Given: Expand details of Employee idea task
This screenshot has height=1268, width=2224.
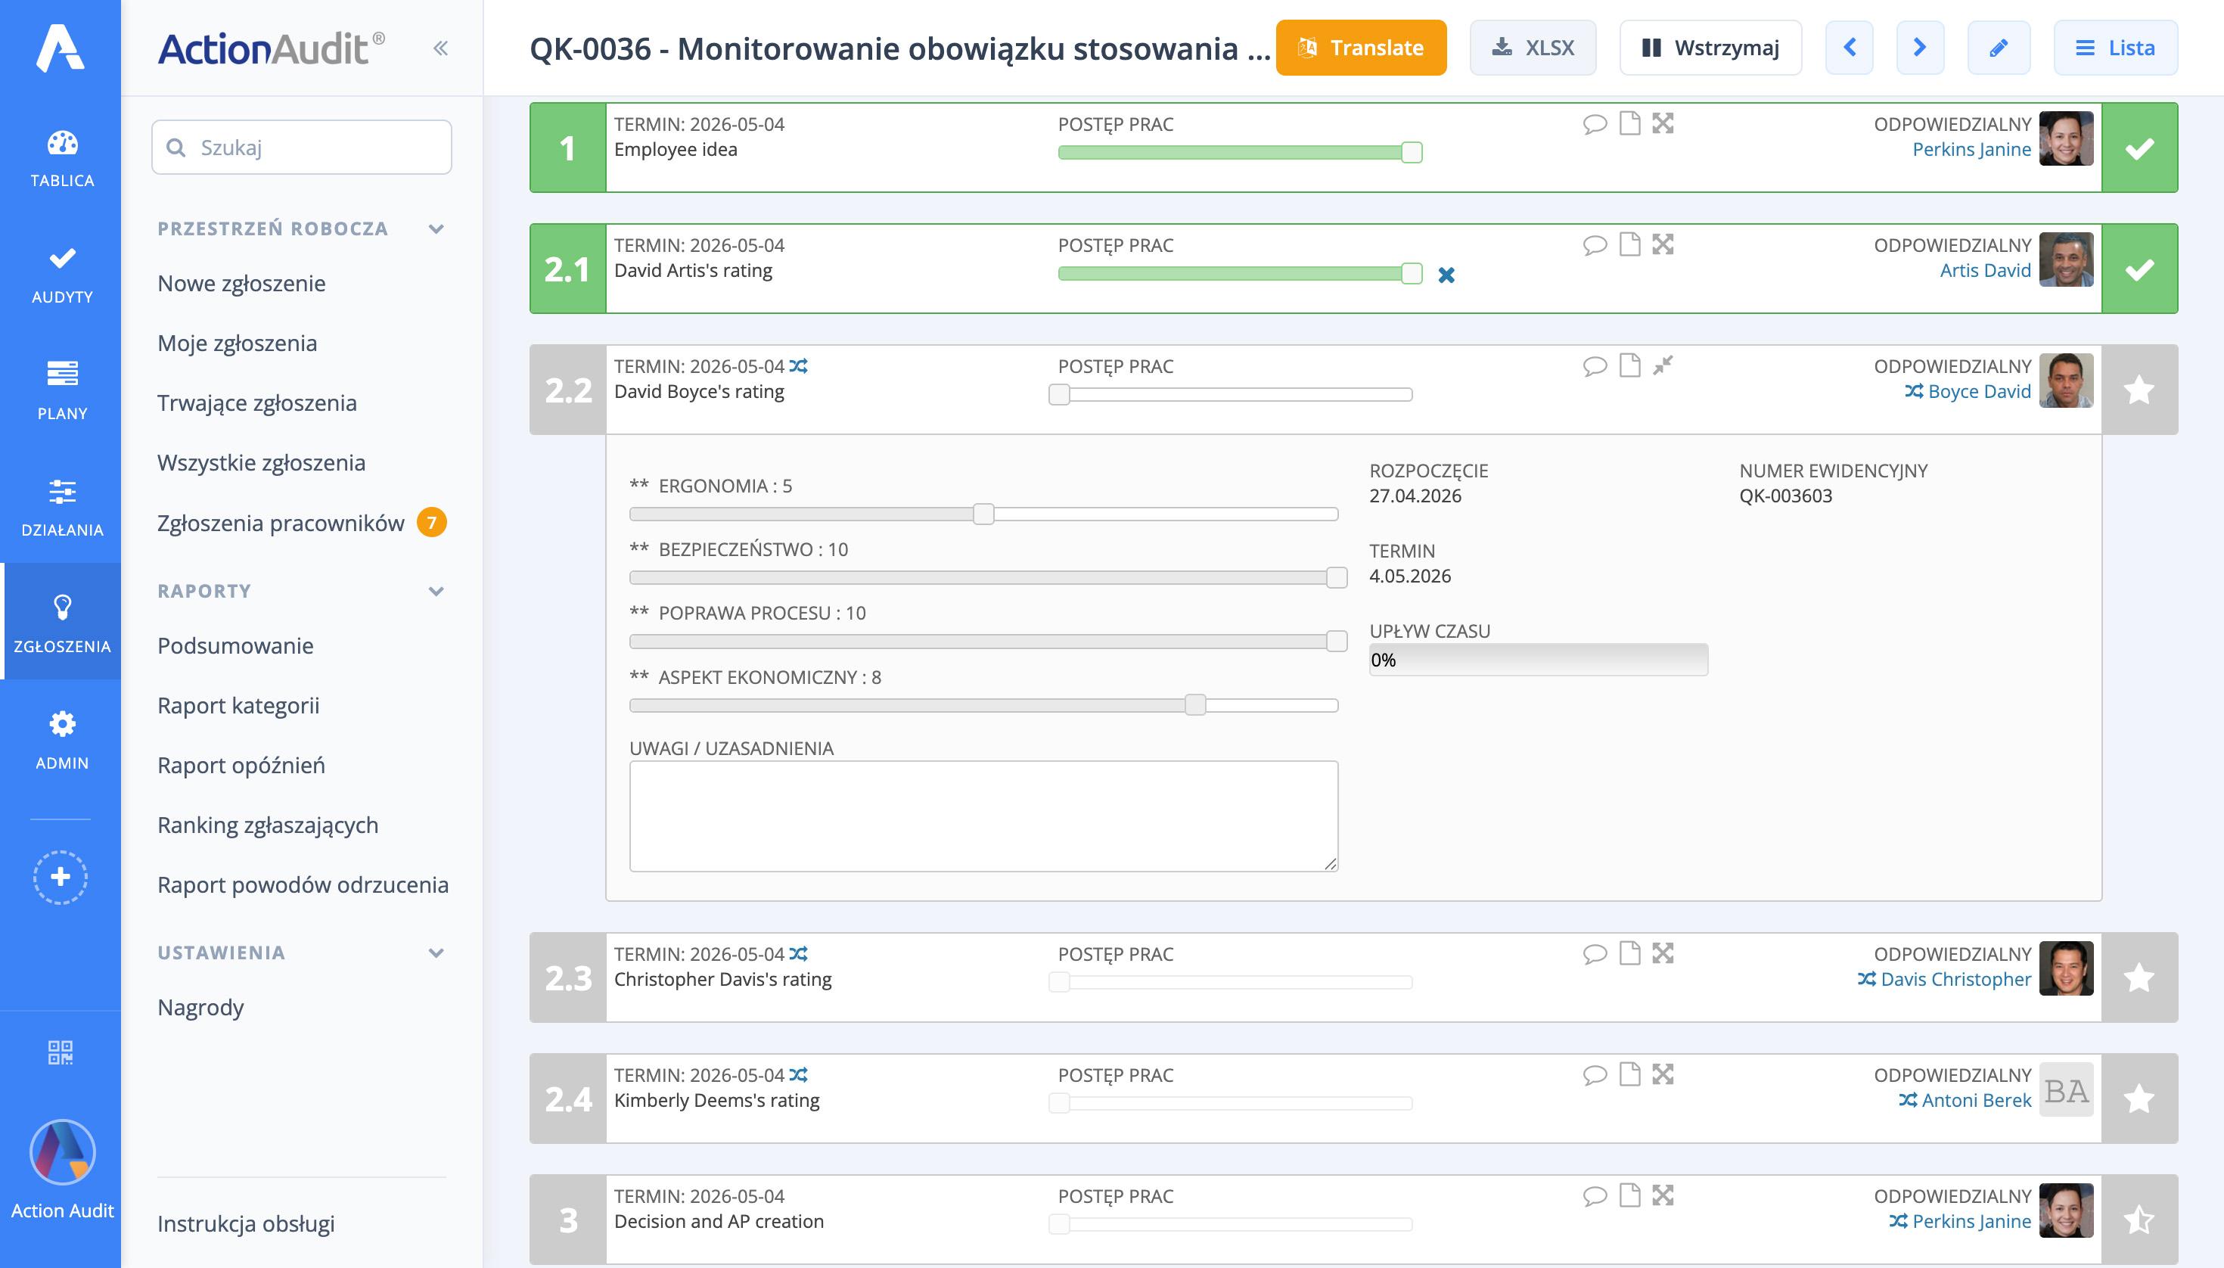Looking at the screenshot, I should tap(1663, 123).
